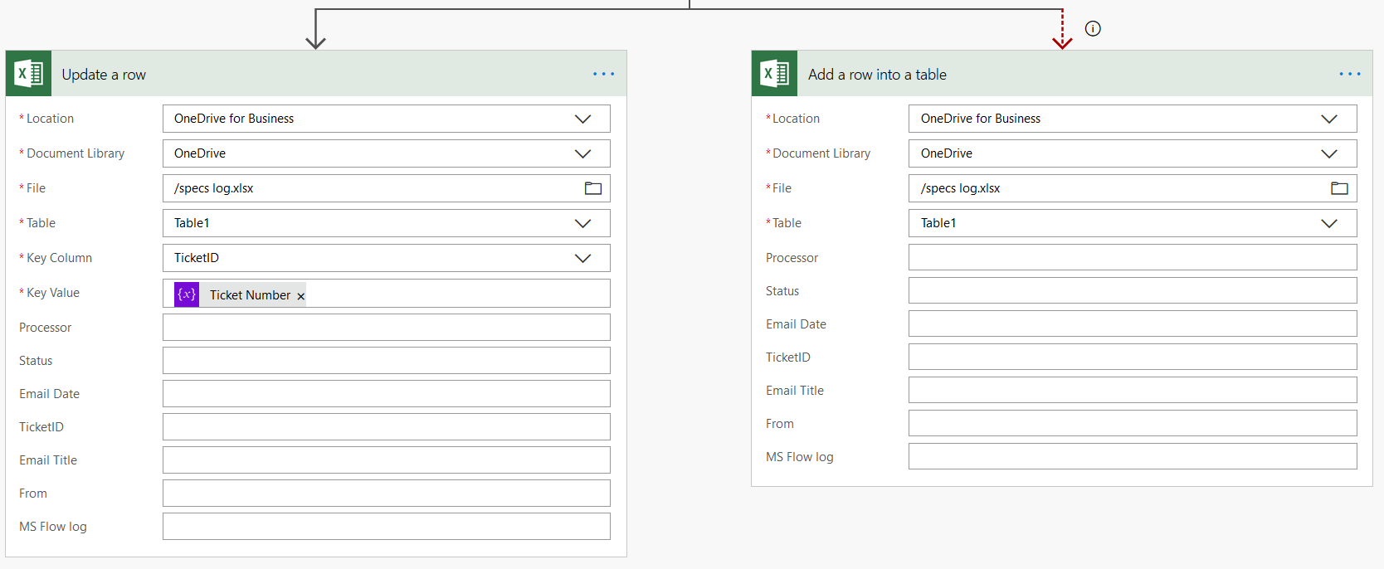Click Key Value label in Update a row
This screenshot has height=569, width=1384.
point(53,293)
